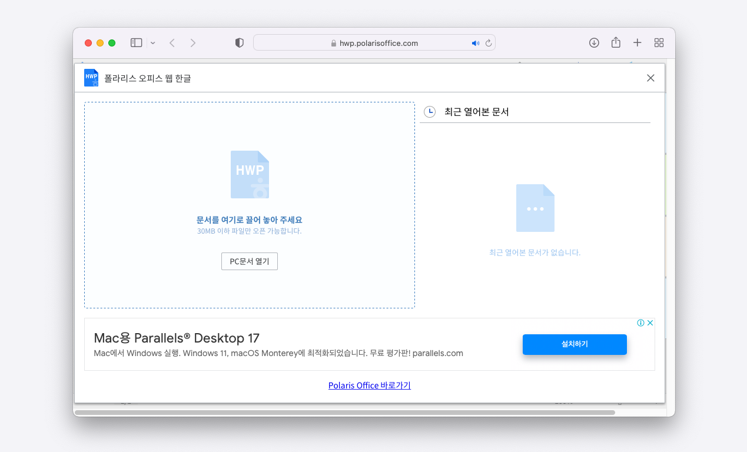Open the 'Polaris Office 바로가기' link
Image resolution: width=747 pixels, height=452 pixels.
pos(370,385)
